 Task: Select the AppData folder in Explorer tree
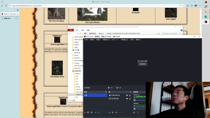coord(77,53)
